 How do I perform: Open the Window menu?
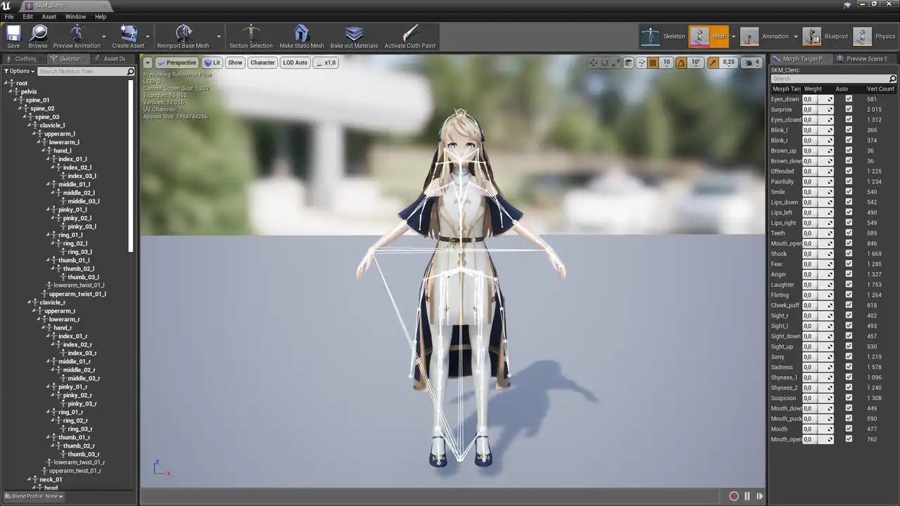click(x=75, y=16)
